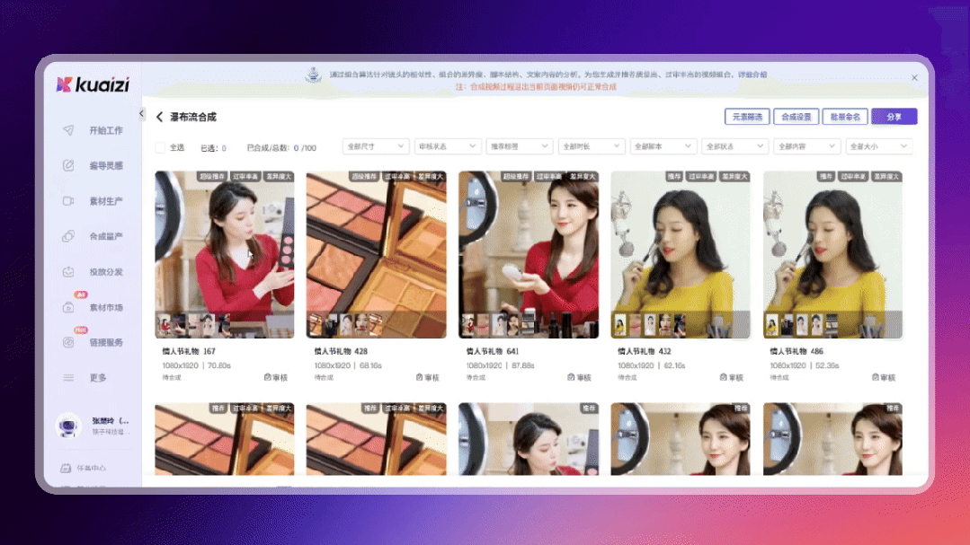Open 链接服务 in the sidebar

pos(106,342)
